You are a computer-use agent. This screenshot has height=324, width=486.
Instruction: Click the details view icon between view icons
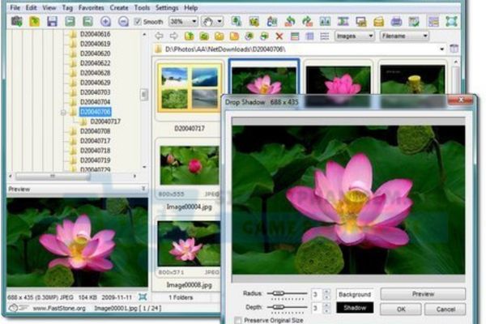pos(309,36)
